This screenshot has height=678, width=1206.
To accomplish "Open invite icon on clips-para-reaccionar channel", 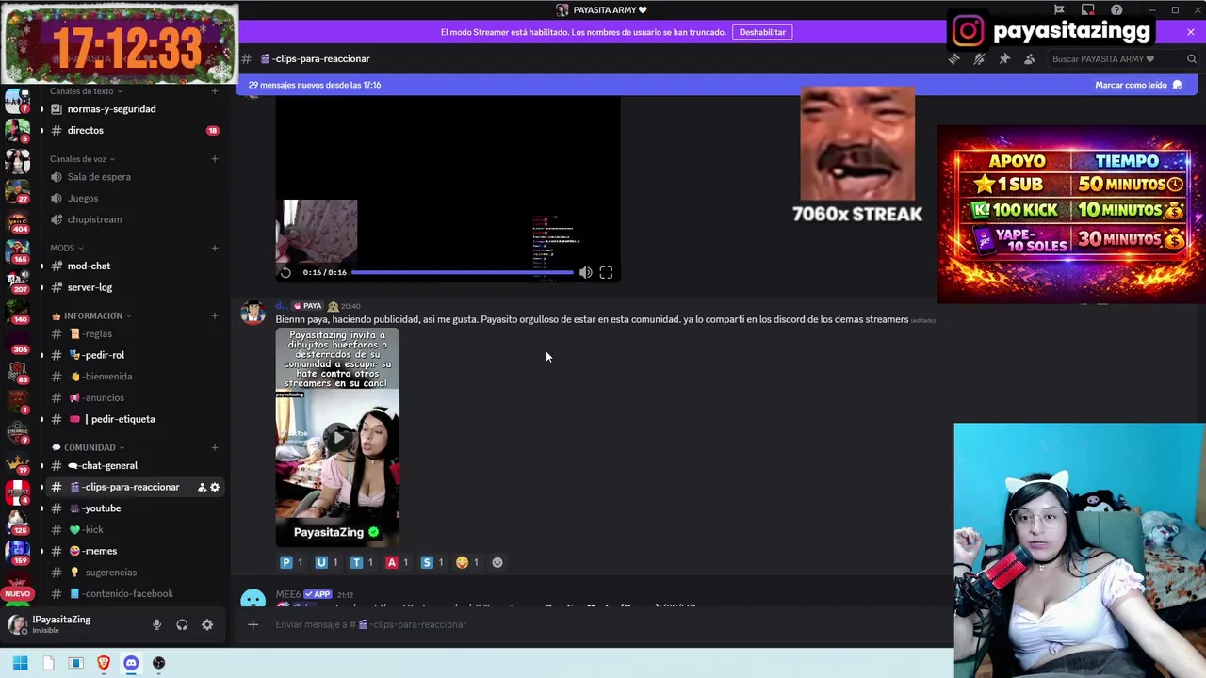I will [x=202, y=487].
